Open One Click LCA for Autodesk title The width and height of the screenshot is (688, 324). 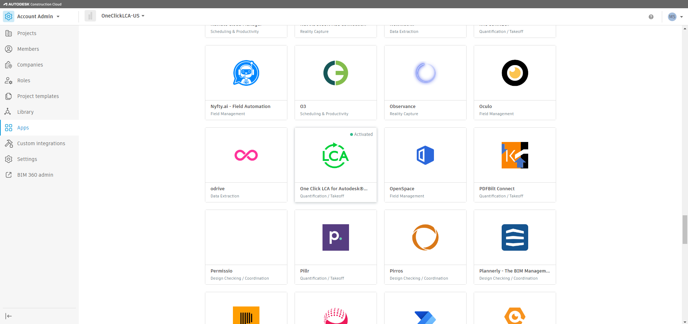point(334,189)
